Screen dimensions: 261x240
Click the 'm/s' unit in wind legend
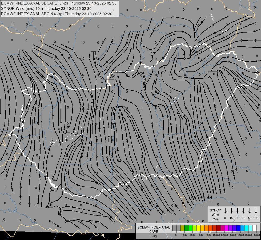(x=215, y=219)
